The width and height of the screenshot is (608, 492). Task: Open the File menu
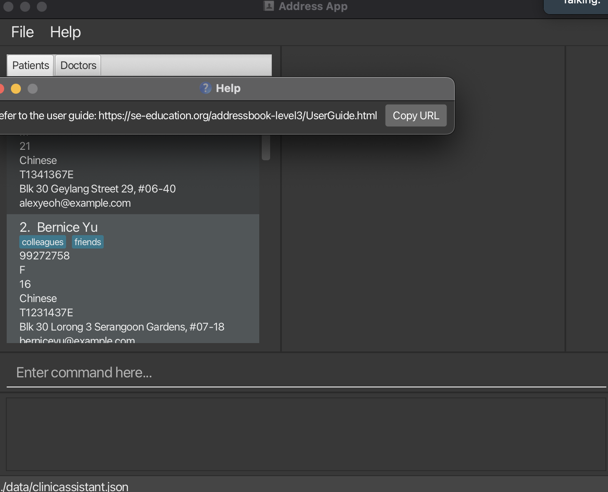(23, 32)
